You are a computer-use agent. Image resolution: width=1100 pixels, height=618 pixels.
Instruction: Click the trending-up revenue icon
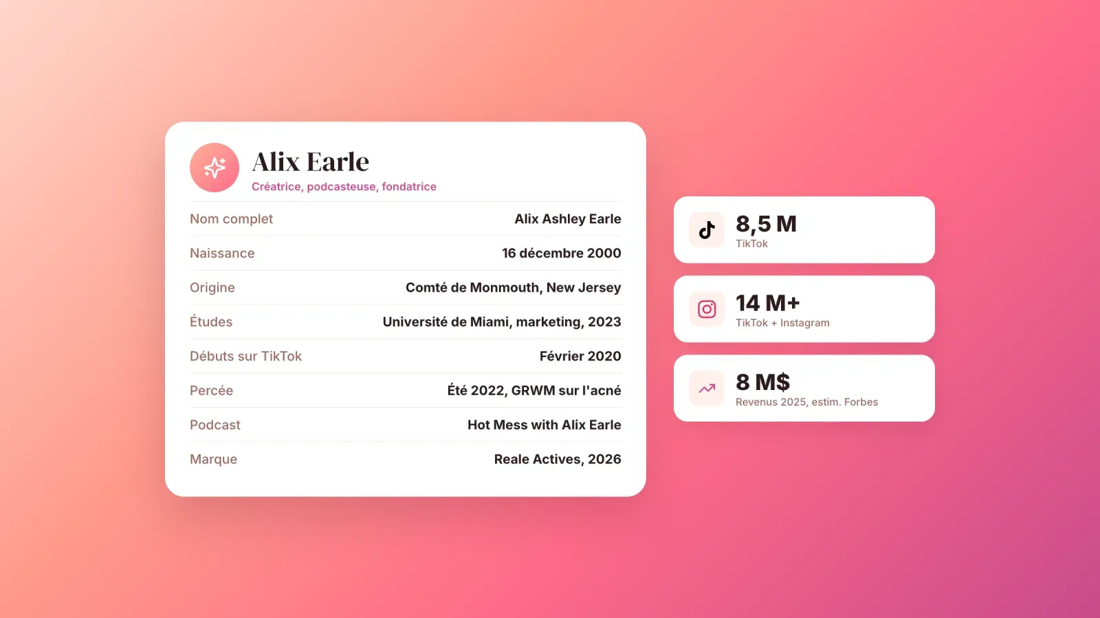[707, 388]
